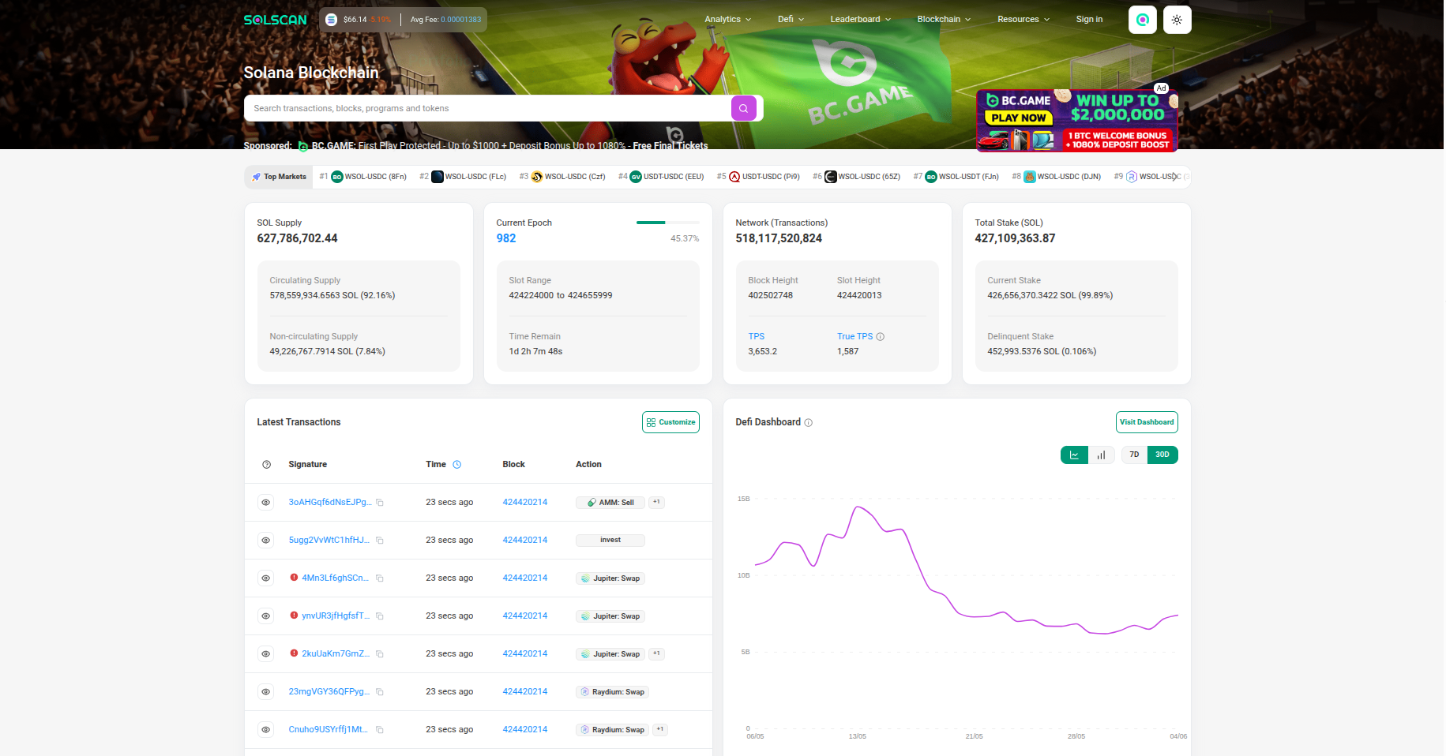
Task: Toggle eye preview for ynvUR3jfHgfsfT row
Action: click(266, 616)
